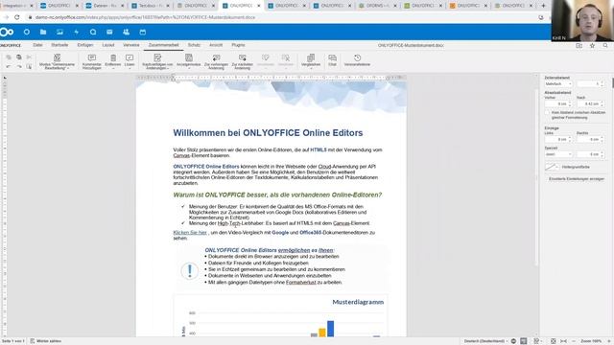Go to Zur vorherigen Änderung
The height and width of the screenshot is (345, 614).
tap(216, 61)
